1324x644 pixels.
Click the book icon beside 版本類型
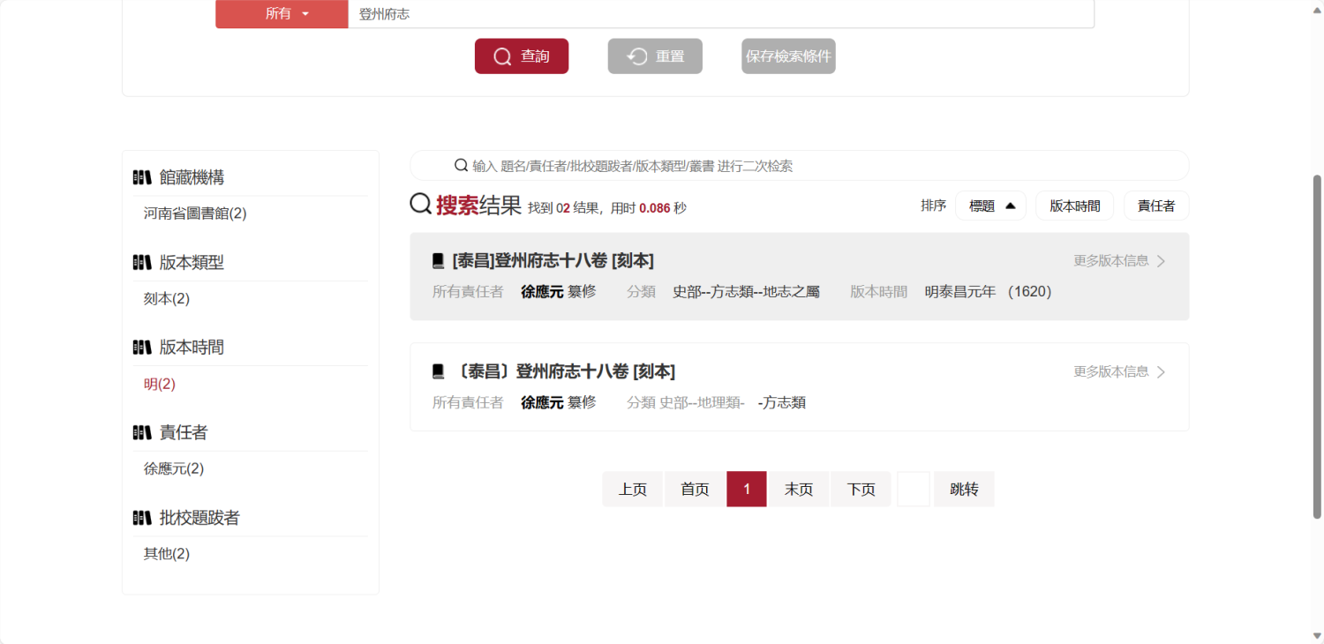tap(142, 262)
